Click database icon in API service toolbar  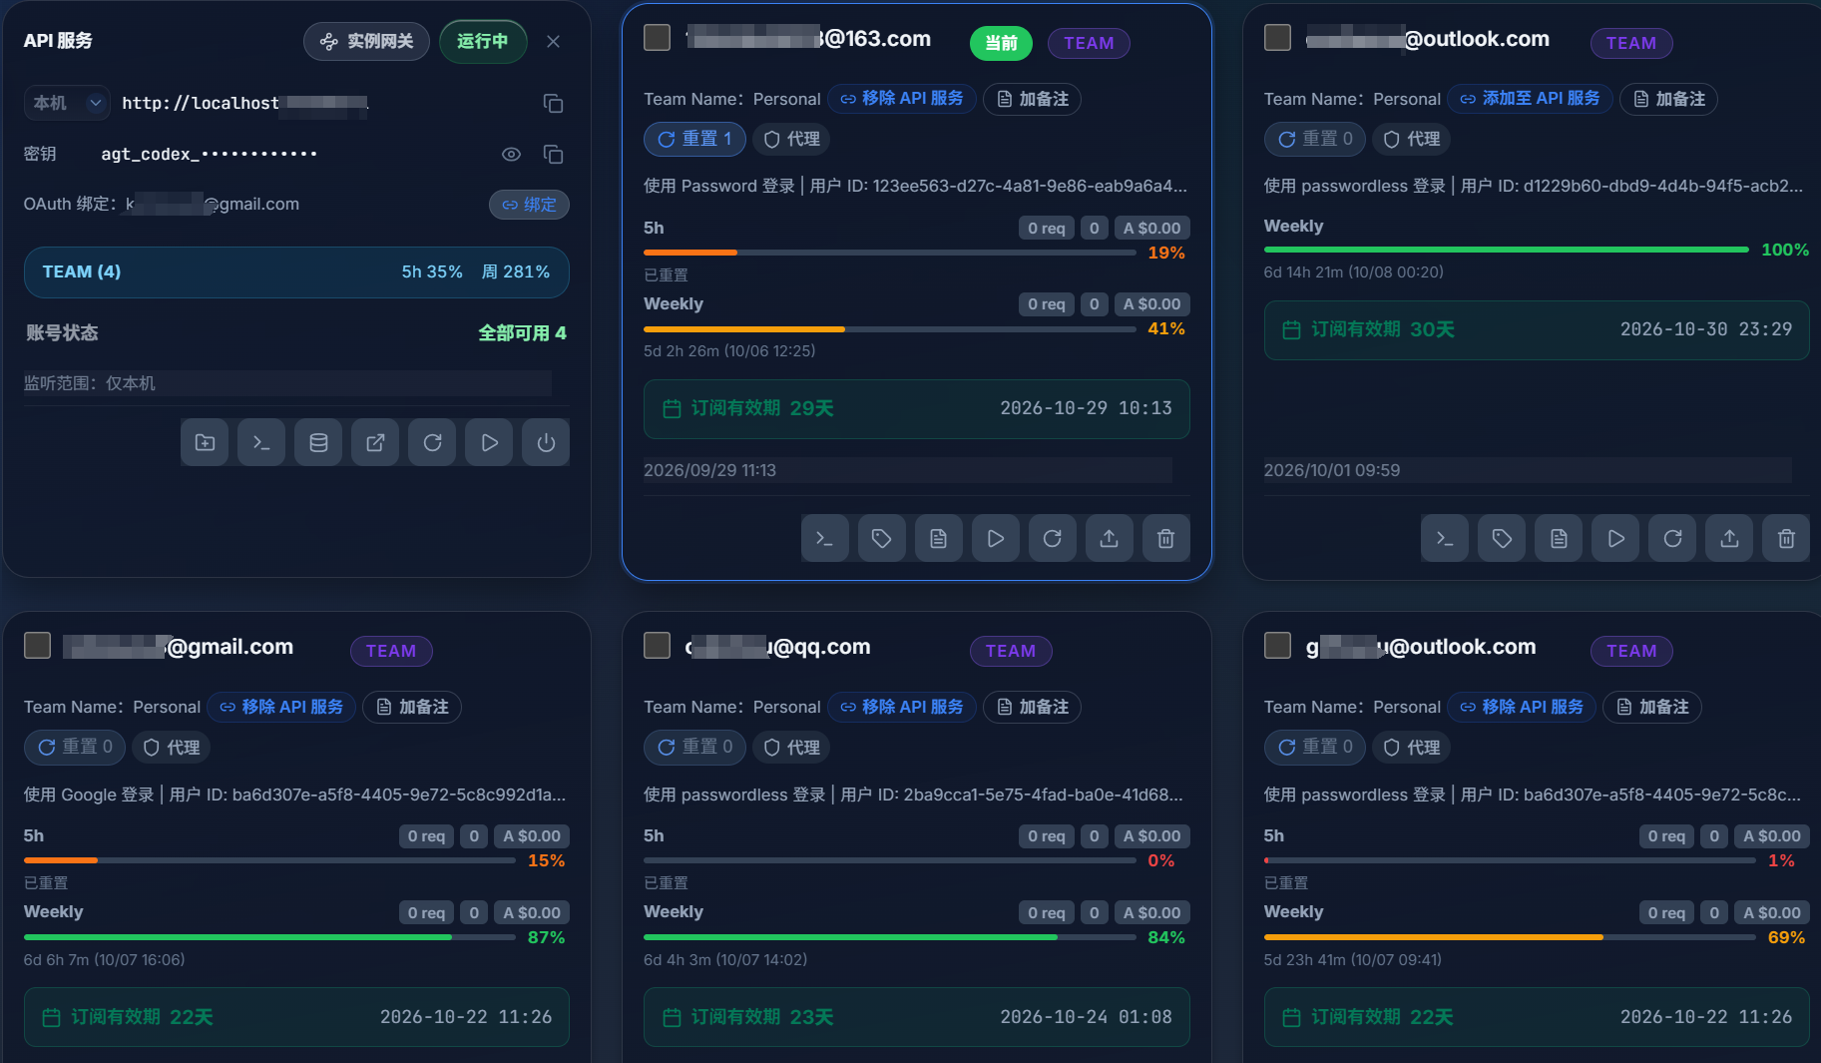pos(318,442)
